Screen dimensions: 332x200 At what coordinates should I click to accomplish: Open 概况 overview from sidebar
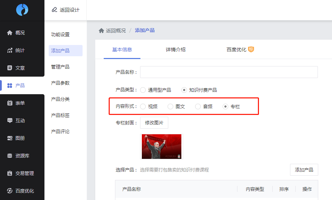[20, 33]
